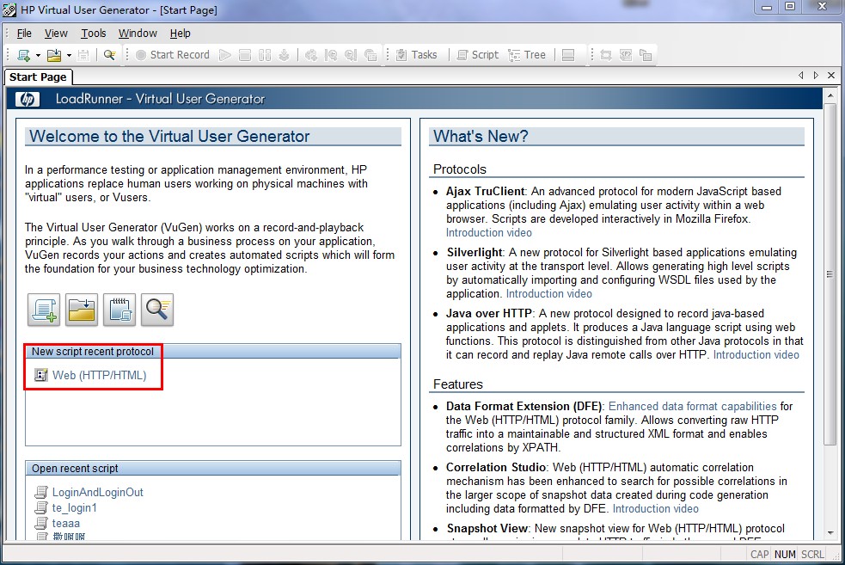Open Correlation Studio Introduction video link

click(x=655, y=509)
